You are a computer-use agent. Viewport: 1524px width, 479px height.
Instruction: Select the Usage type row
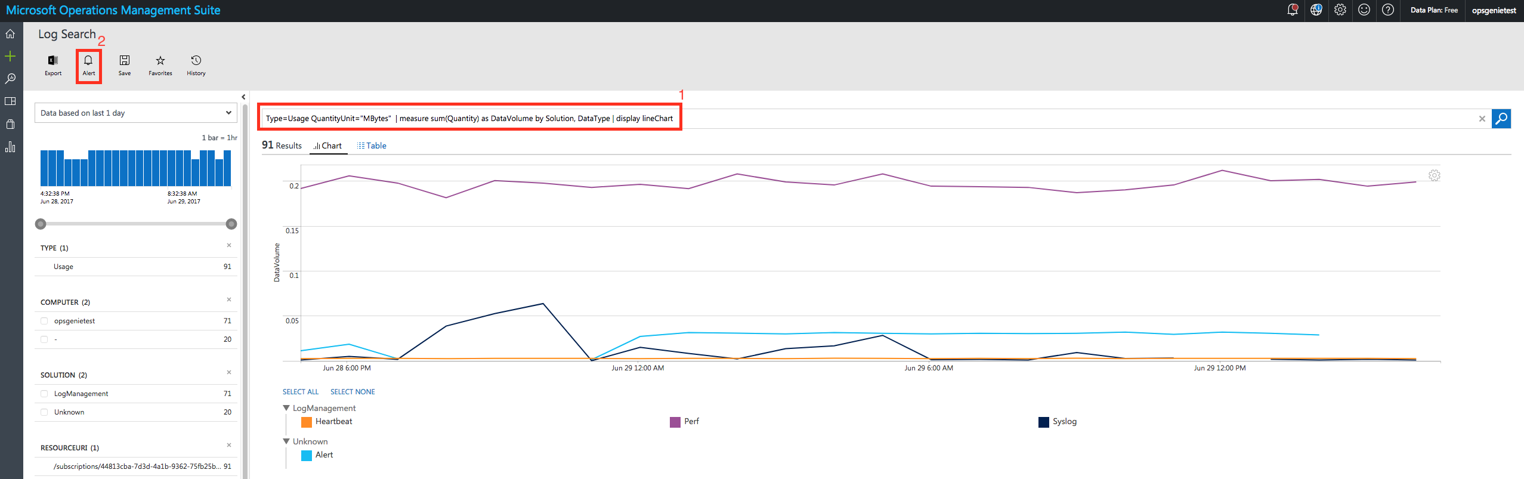point(136,267)
